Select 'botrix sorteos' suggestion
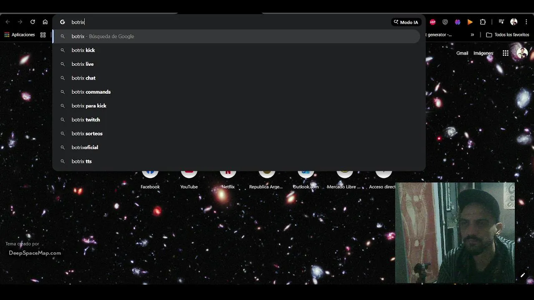 click(x=236, y=133)
